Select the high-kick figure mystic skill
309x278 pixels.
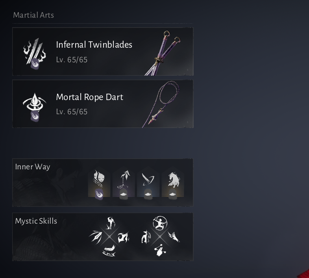coord(111,223)
